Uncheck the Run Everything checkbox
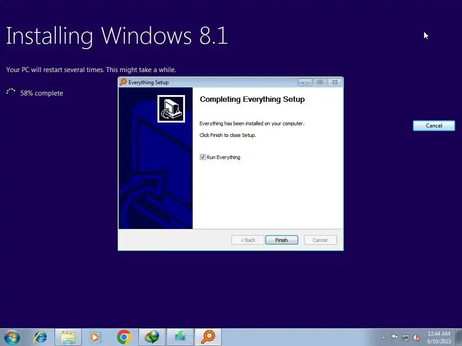The height and width of the screenshot is (346, 462). click(x=203, y=157)
